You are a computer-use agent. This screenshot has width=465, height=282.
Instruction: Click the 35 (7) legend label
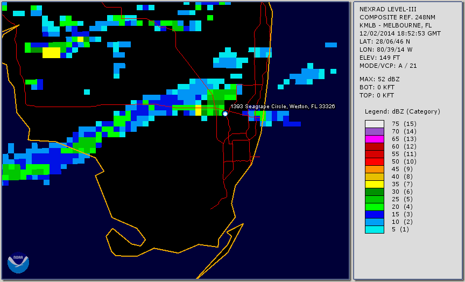coord(402,184)
